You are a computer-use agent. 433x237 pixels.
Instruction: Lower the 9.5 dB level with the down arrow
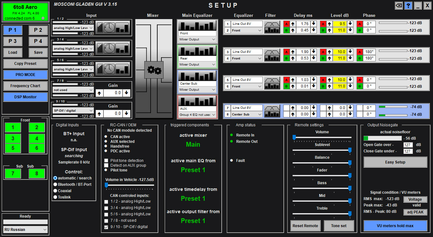pos(351,24)
